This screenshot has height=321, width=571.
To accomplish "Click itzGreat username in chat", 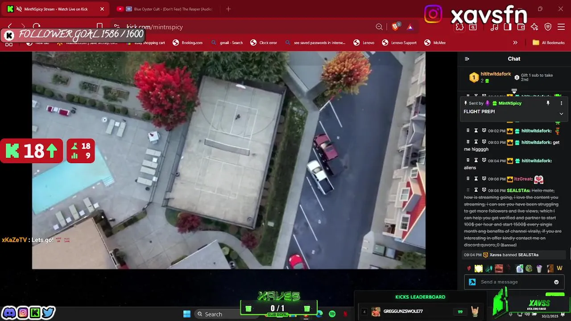I will tap(523, 179).
